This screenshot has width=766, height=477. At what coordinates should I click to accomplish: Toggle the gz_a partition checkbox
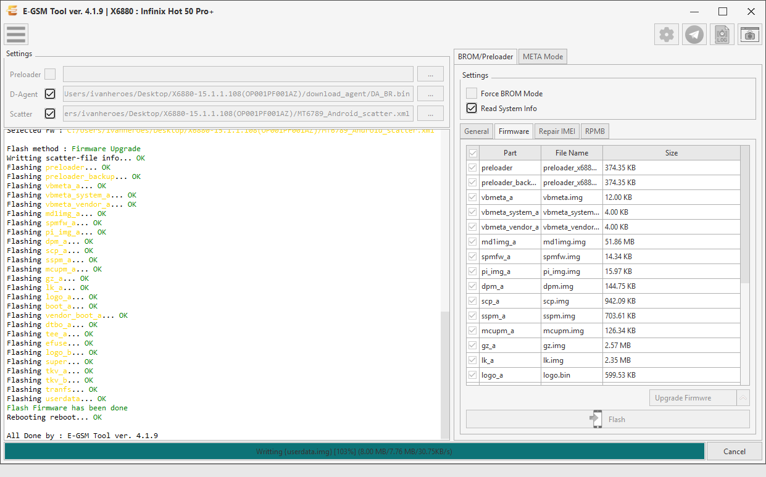(x=473, y=346)
